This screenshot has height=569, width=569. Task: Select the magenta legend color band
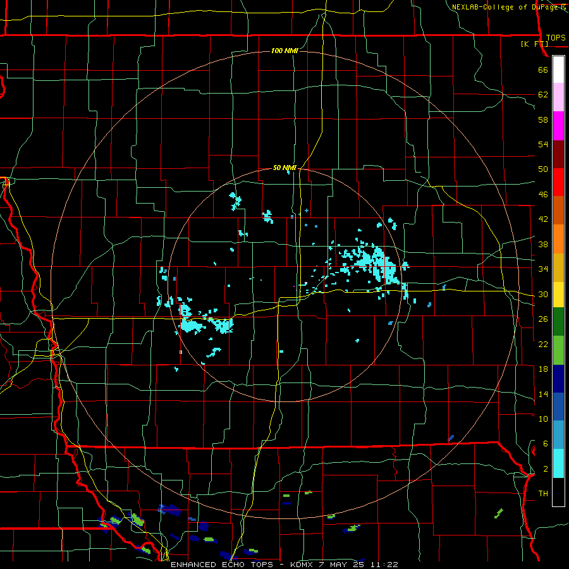pos(558,126)
